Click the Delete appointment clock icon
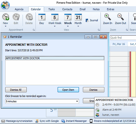The width and height of the screenshot is (136, 124). tap(29, 17)
